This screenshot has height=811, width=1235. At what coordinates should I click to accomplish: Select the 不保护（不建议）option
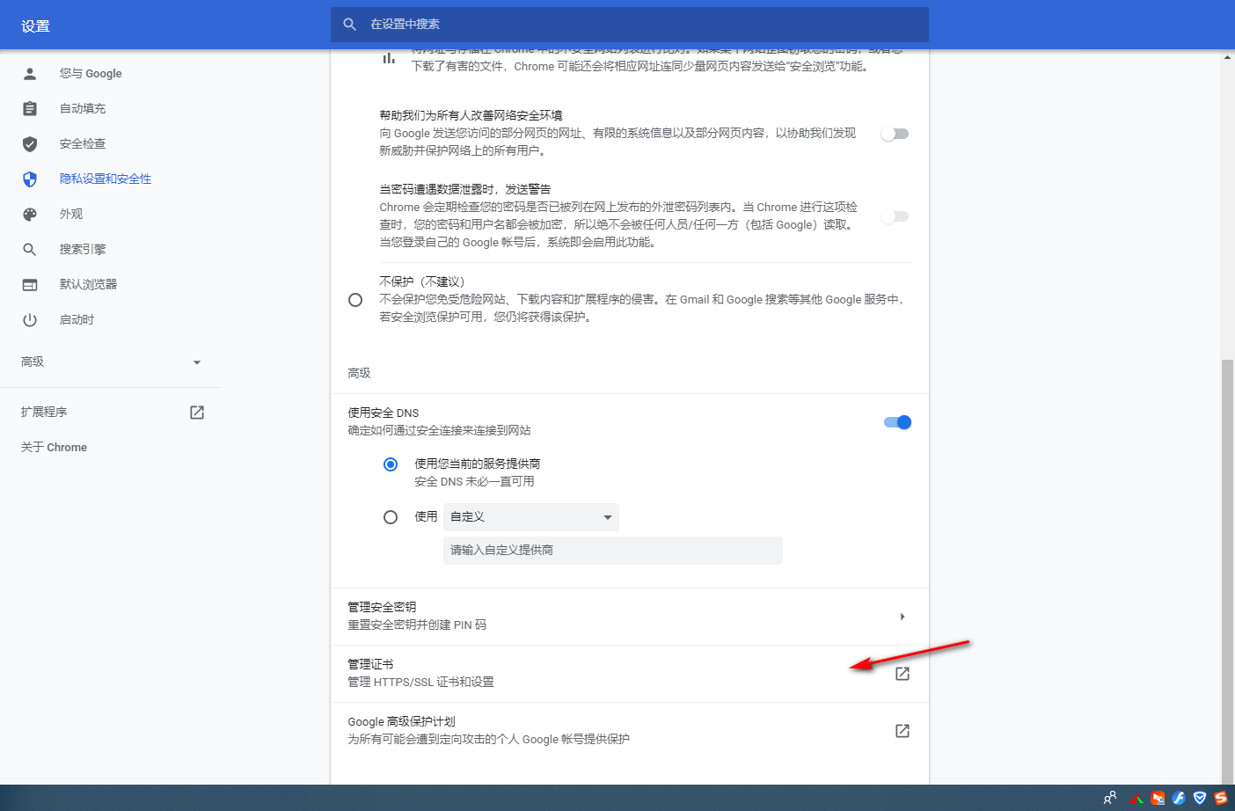(x=354, y=300)
